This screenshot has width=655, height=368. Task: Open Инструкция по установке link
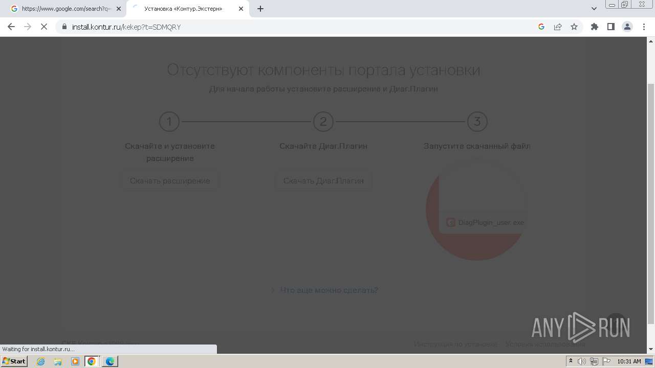(455, 344)
